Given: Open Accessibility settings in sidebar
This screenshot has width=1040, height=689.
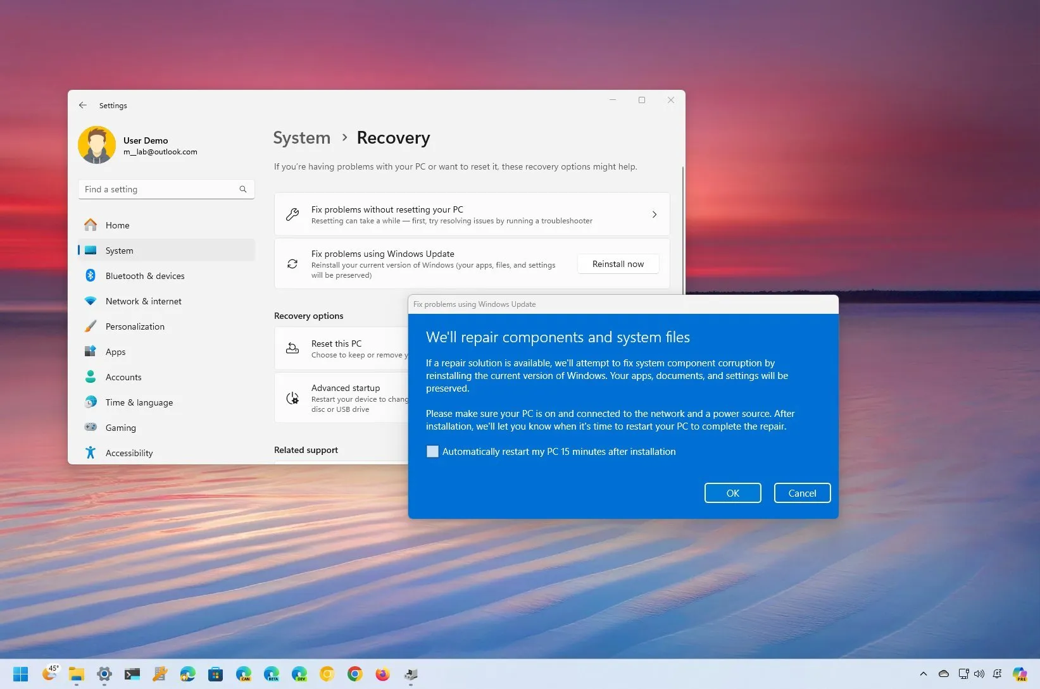Looking at the screenshot, I should 166,453.
